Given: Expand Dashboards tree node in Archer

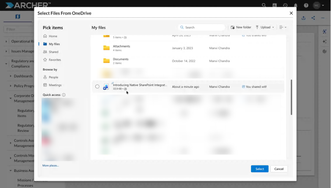Looking at the screenshot, I should (11, 76).
